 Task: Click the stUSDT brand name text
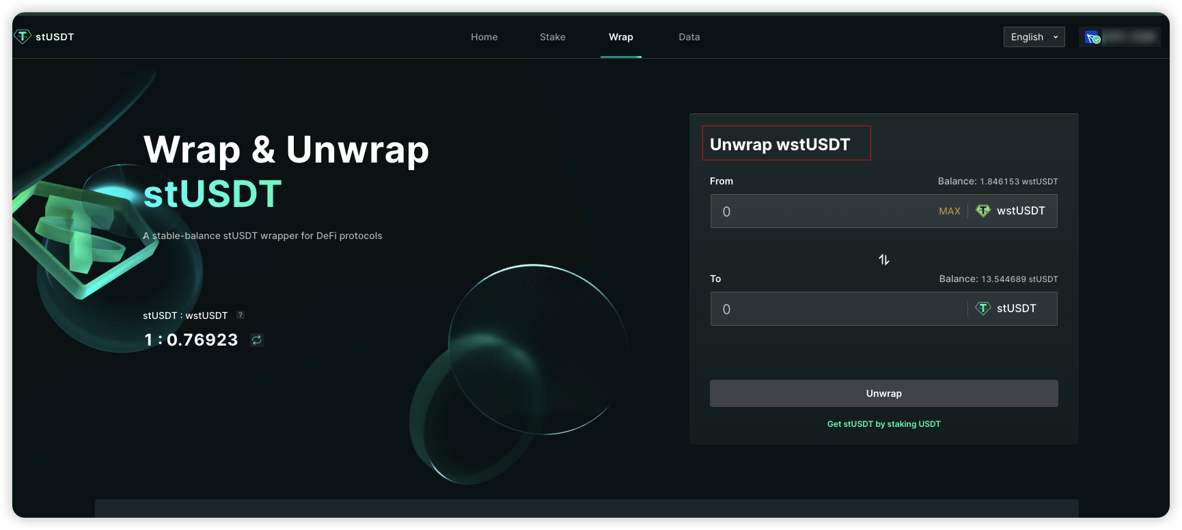55,37
